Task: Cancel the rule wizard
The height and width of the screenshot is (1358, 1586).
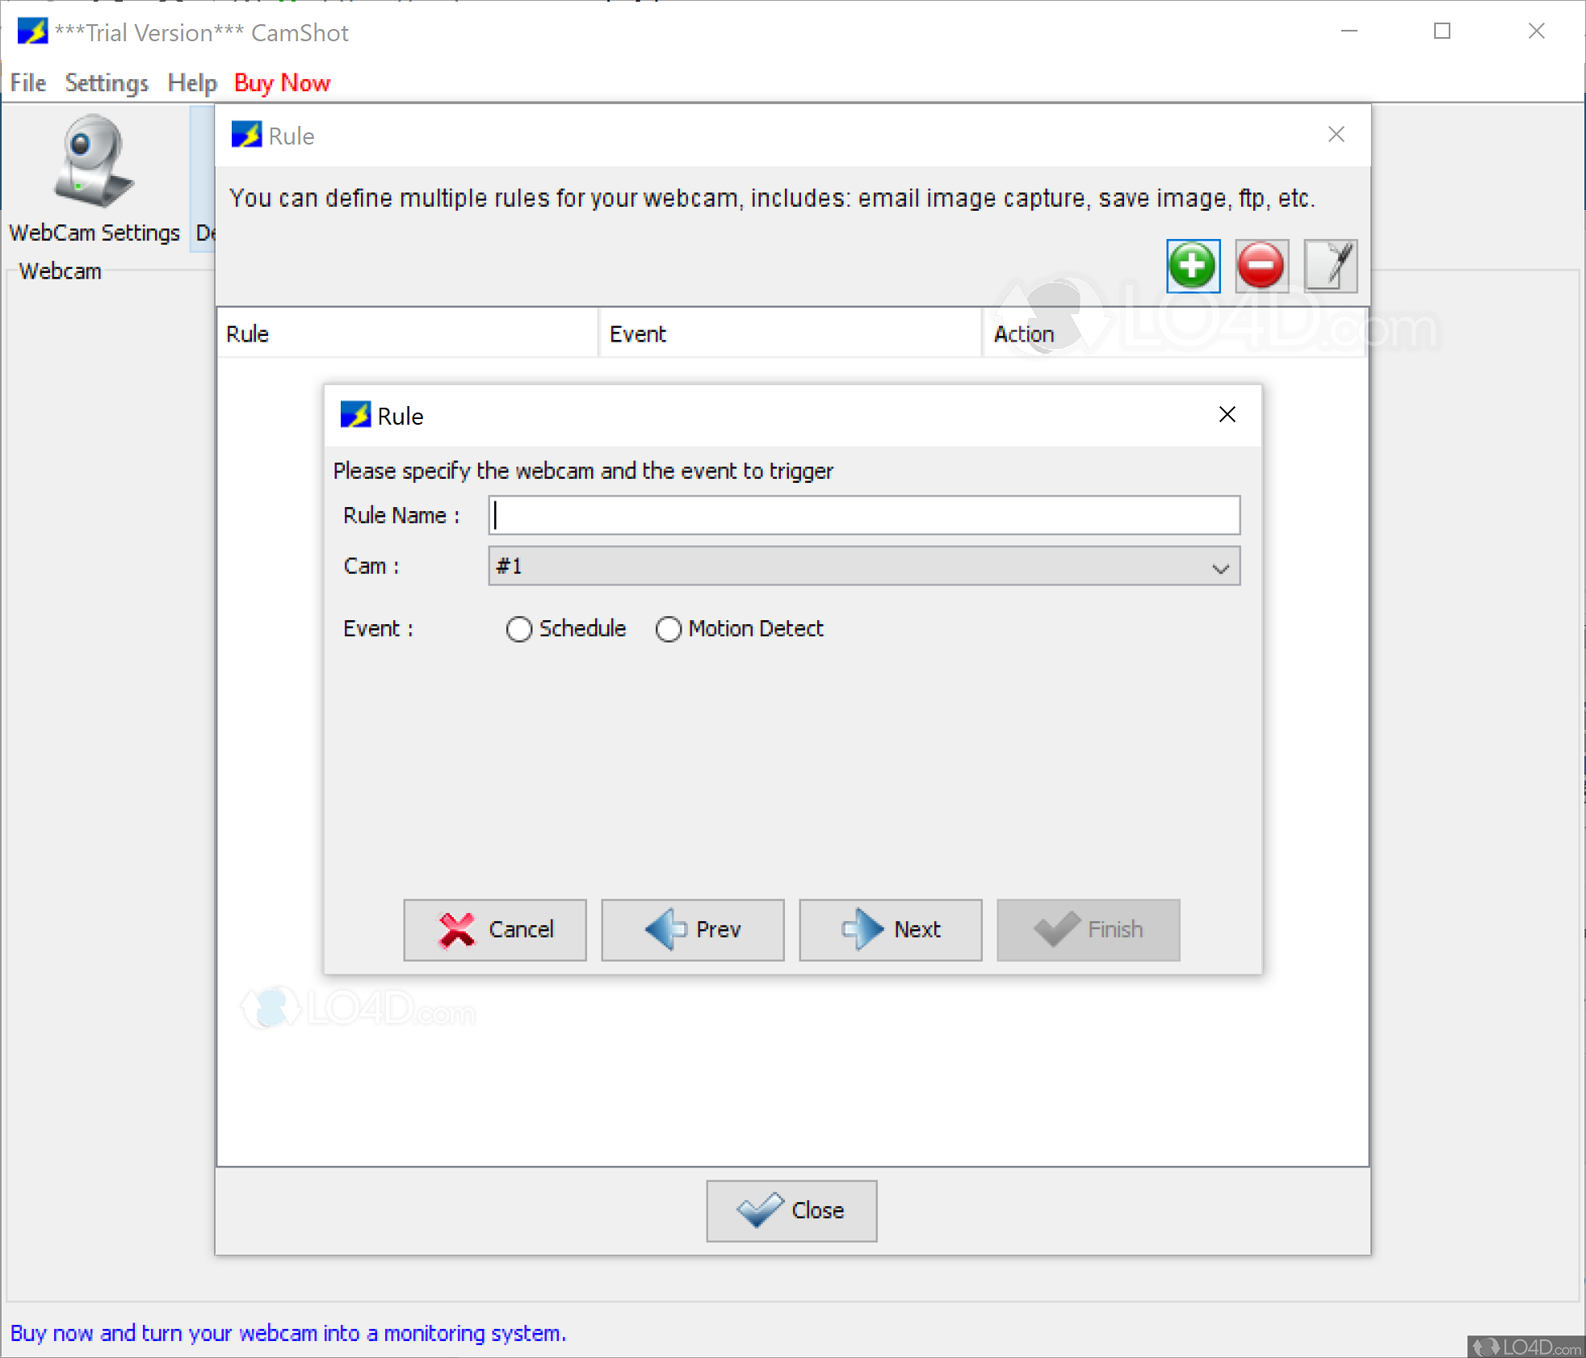Action: (495, 930)
